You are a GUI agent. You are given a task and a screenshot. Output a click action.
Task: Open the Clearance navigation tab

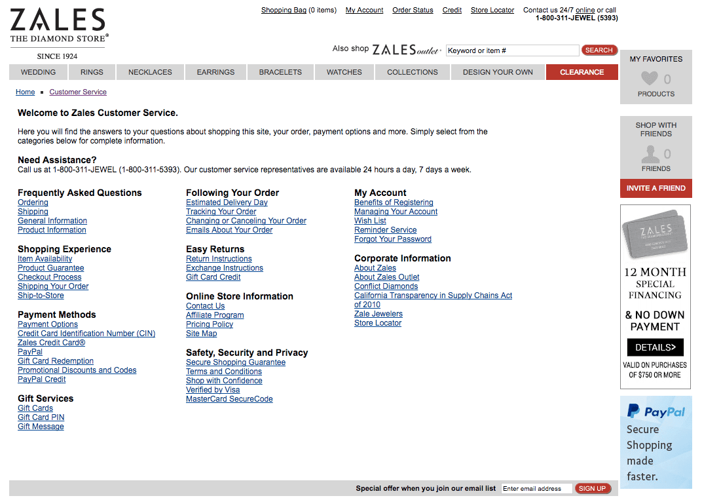(582, 72)
